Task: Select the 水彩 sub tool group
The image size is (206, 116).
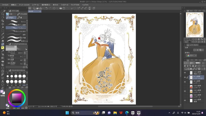Action: click(x=11, y=14)
